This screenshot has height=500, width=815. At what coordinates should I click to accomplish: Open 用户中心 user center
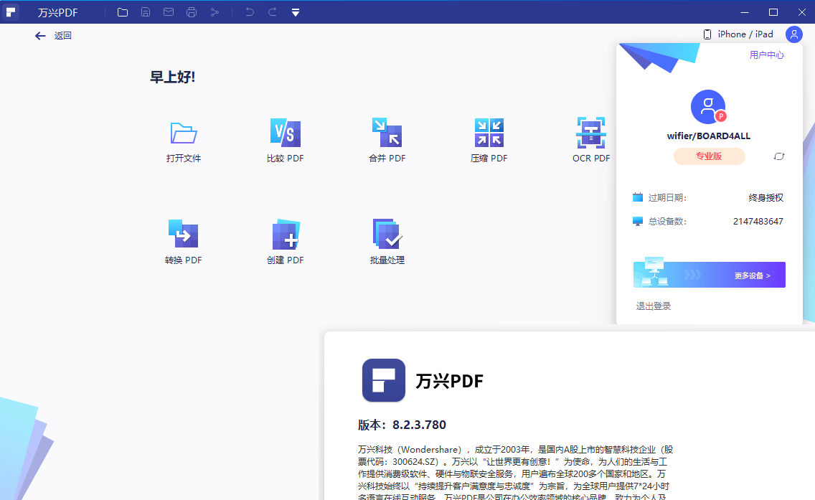pyautogui.click(x=767, y=54)
